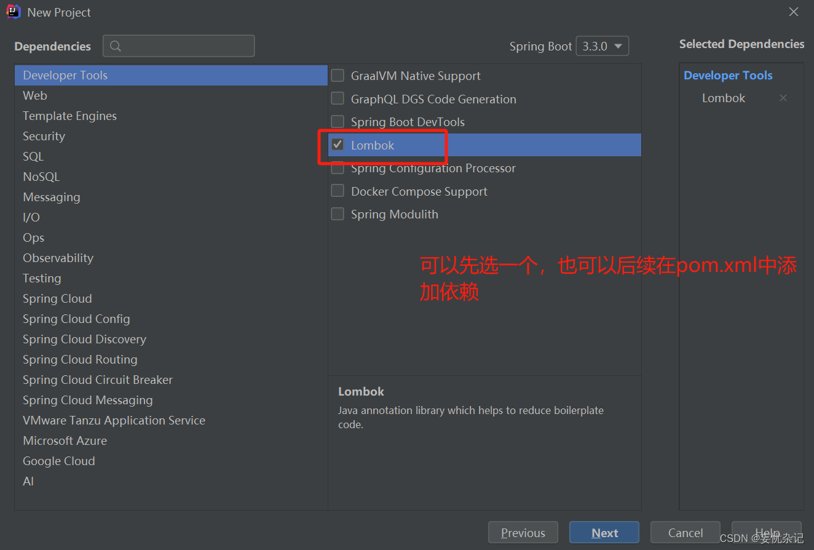The height and width of the screenshot is (550, 814).
Task: Check Docker Compose Support option
Action: click(338, 191)
